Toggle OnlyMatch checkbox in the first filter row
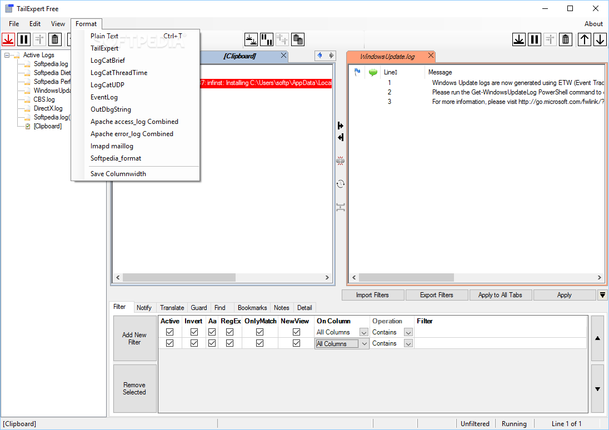 [260, 332]
